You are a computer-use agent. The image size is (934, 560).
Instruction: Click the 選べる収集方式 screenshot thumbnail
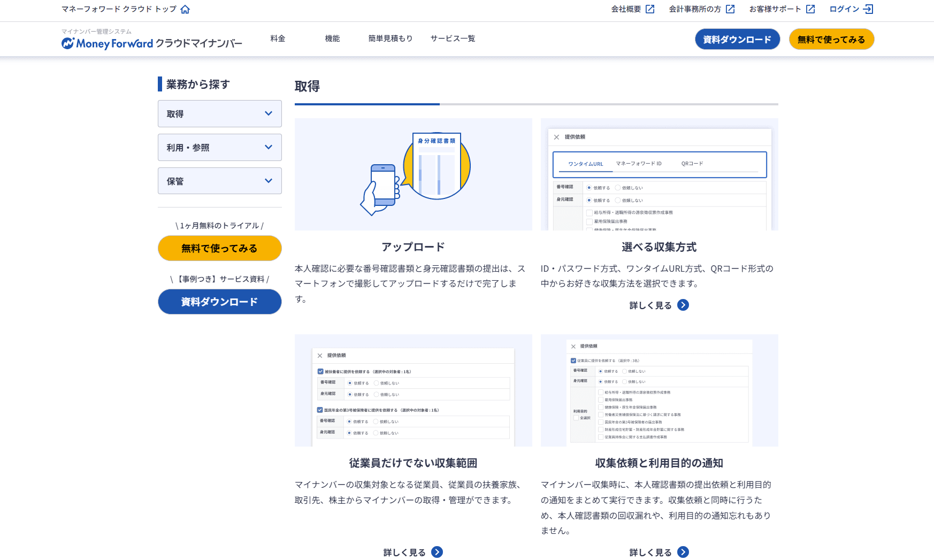[660, 174]
